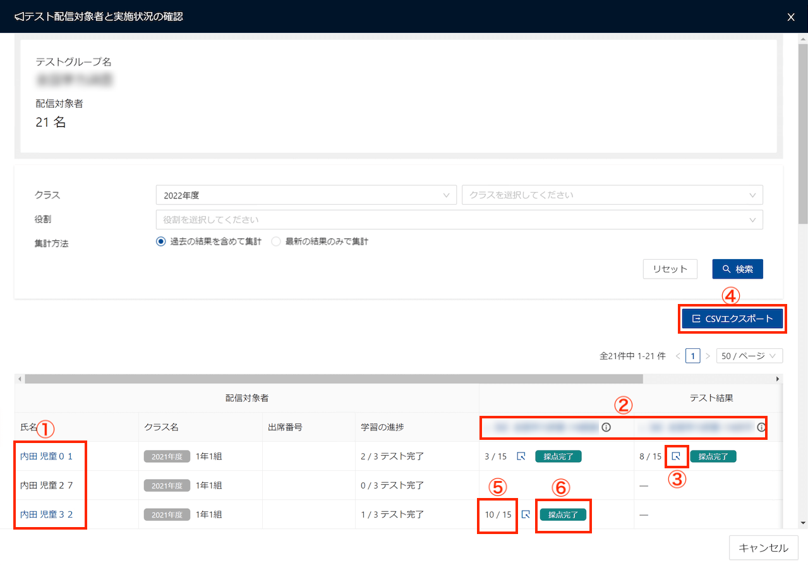This screenshot has height=565, width=808.
Task: Click the キャンセル button
Action: (x=763, y=548)
